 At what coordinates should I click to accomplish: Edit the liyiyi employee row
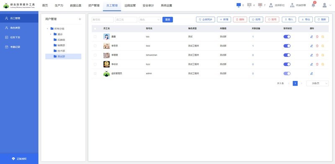click(312, 64)
